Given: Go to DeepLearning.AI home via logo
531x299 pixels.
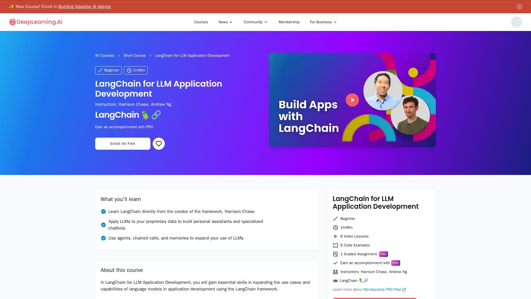Looking at the screenshot, I should coord(36,22).
